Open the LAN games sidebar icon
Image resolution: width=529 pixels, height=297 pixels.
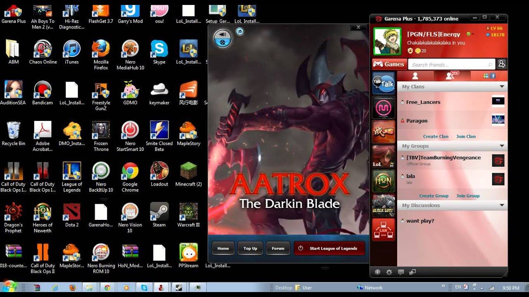pyautogui.click(x=384, y=229)
